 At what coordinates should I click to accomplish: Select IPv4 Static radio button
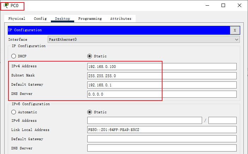click(x=89, y=56)
